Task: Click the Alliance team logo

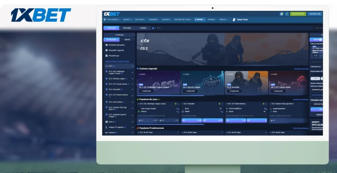Action: point(139,111)
